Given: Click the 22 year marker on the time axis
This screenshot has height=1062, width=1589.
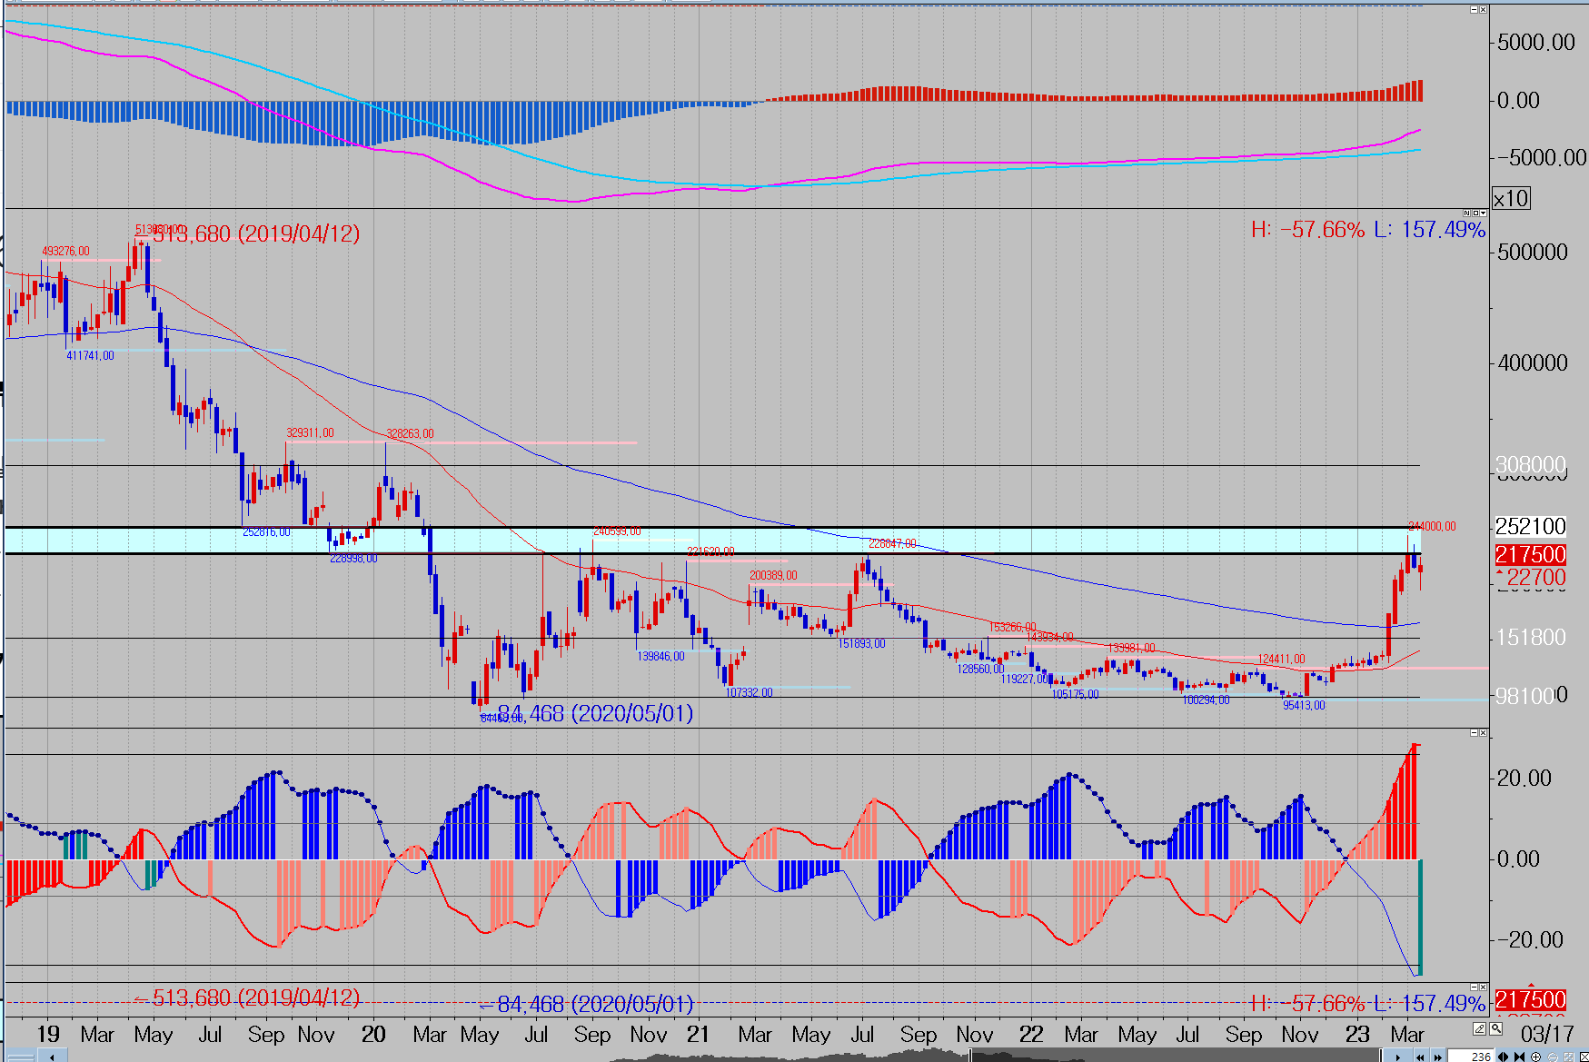Looking at the screenshot, I should pos(1031,1034).
